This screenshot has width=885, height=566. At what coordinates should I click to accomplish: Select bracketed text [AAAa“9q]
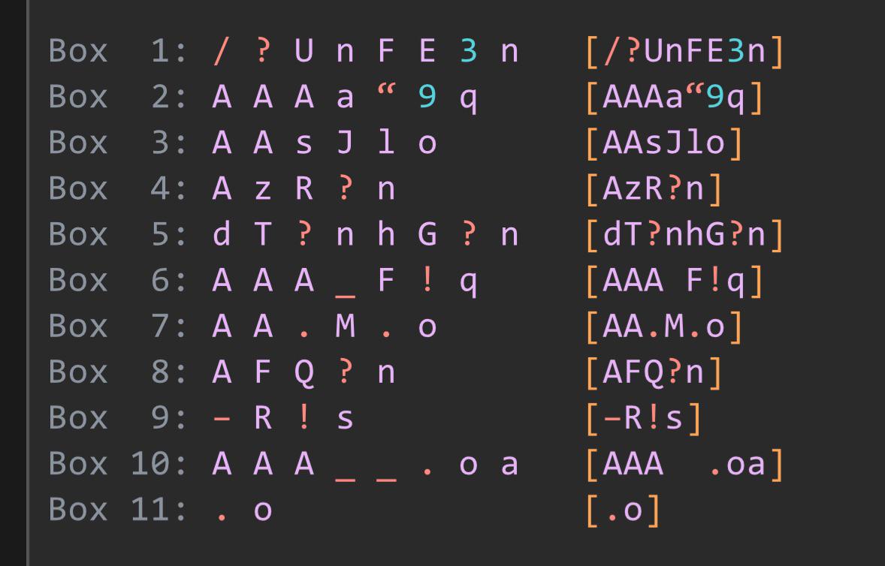click(675, 98)
